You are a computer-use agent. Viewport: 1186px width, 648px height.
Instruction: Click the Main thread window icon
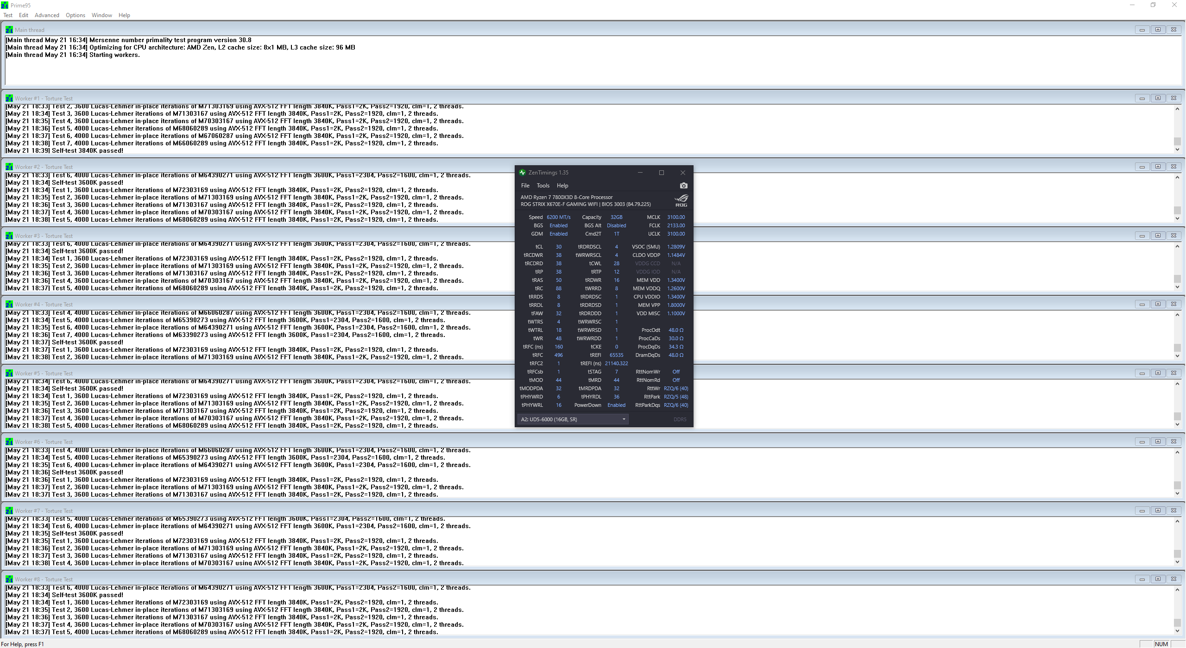[x=9, y=30]
